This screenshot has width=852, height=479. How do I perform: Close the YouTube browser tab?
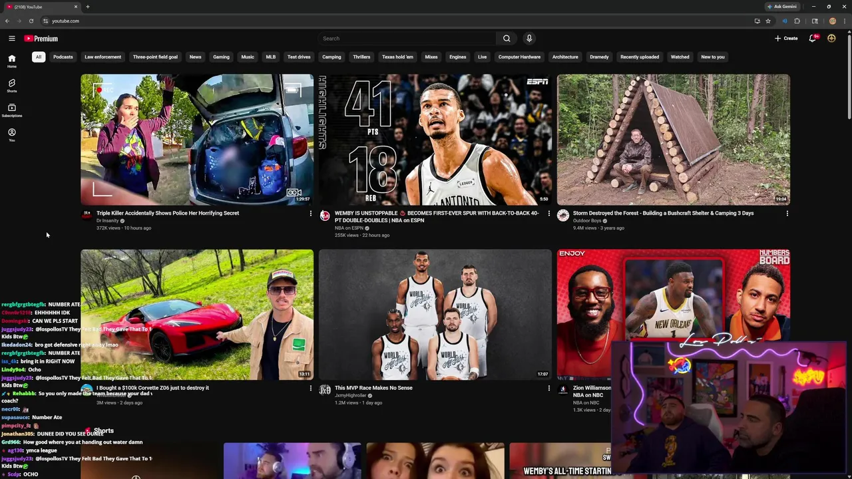(76, 7)
